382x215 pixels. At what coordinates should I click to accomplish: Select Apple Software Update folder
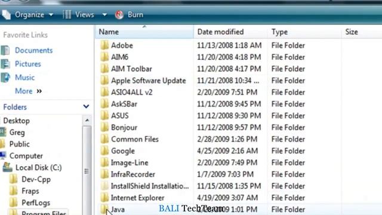[x=149, y=81]
